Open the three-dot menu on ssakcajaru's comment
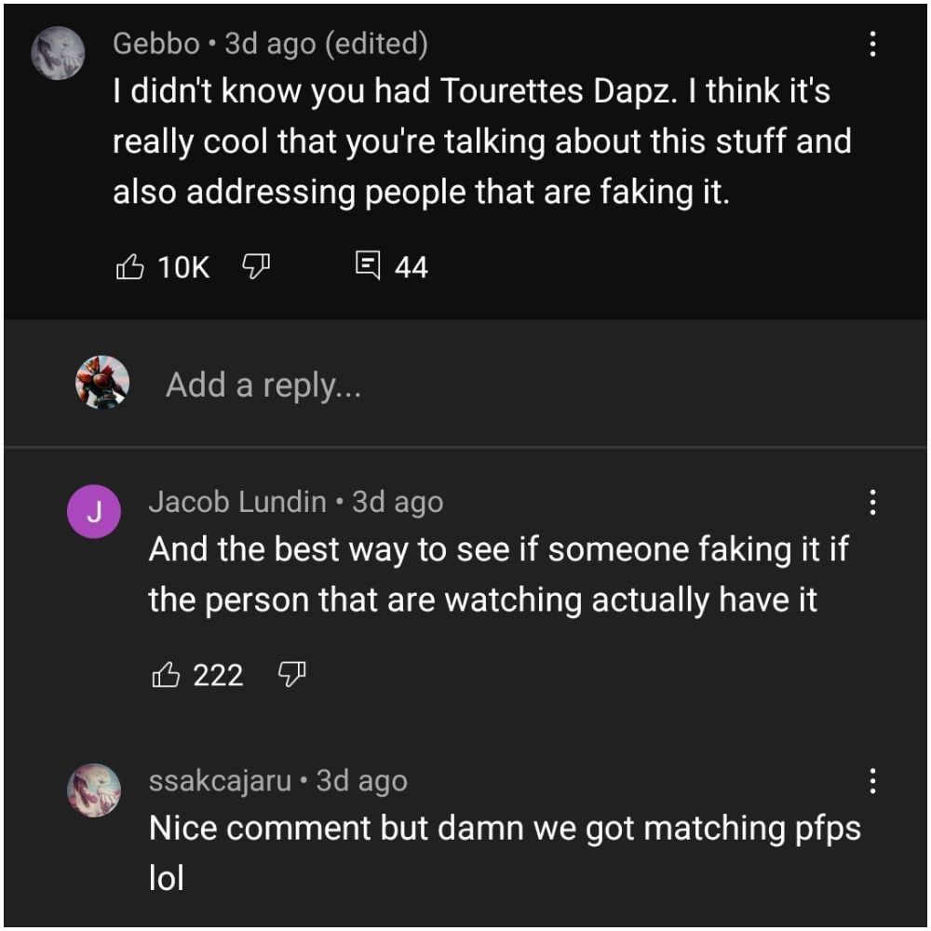 [871, 782]
